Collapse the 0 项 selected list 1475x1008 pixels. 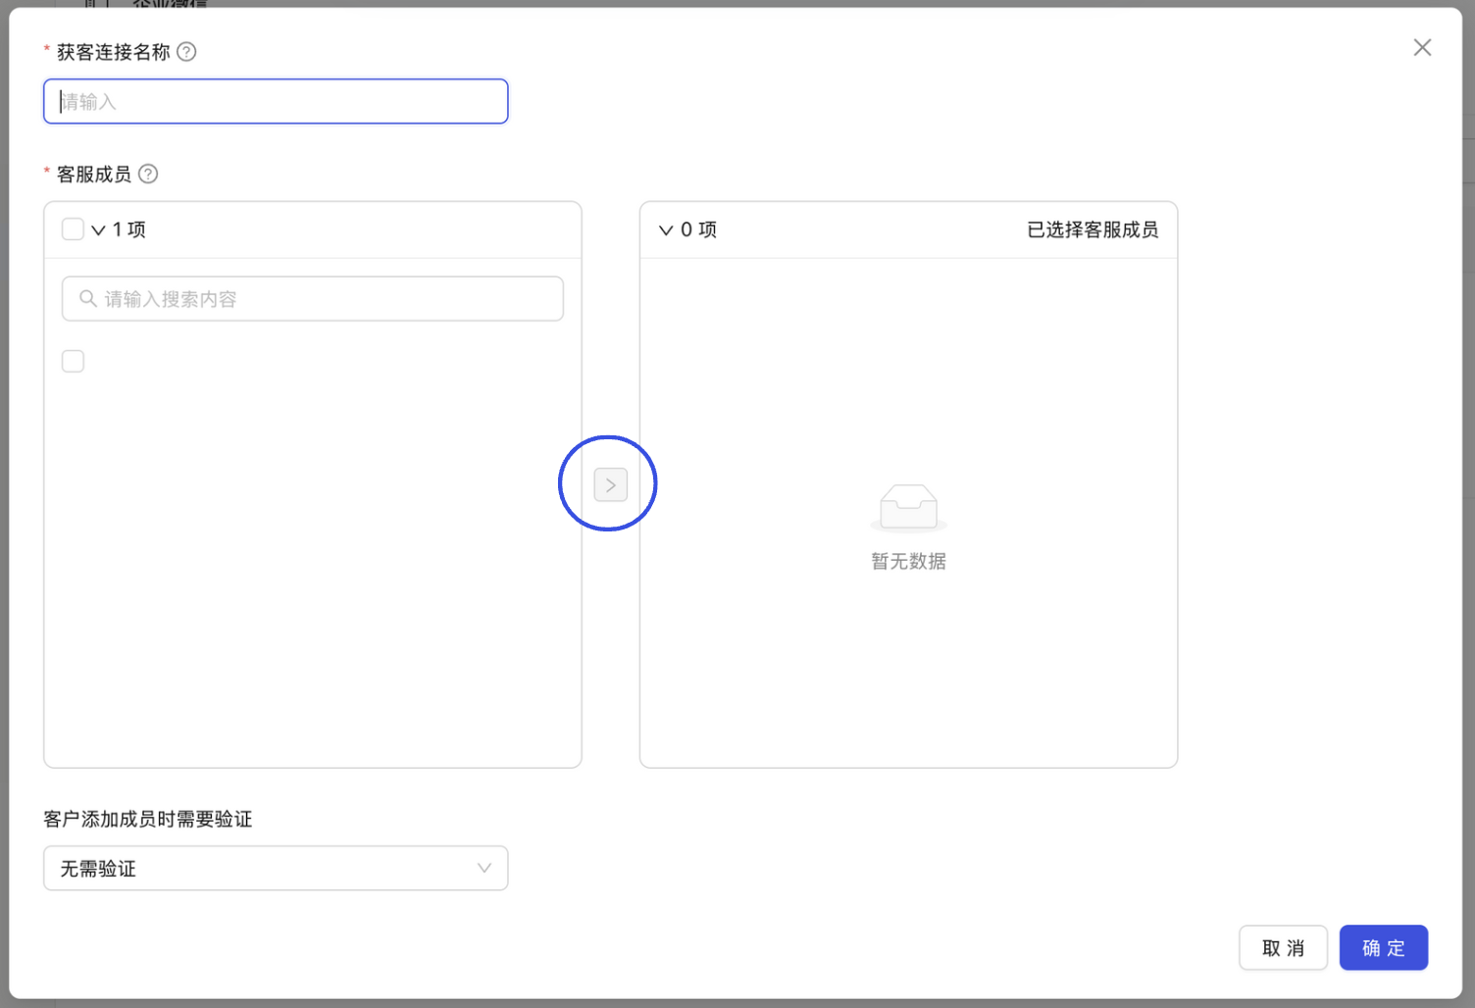(x=666, y=228)
